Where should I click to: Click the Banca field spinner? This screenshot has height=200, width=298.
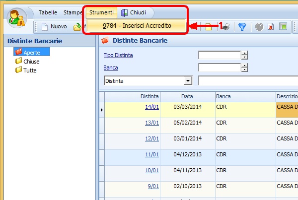pyautogui.click(x=244, y=67)
